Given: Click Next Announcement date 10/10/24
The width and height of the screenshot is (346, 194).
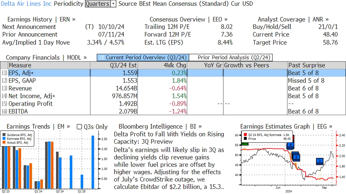Looking at the screenshot, I should (111, 27).
